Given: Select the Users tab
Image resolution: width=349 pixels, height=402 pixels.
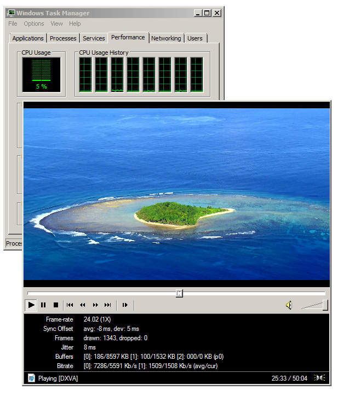Looking at the screenshot, I should [x=195, y=38].
